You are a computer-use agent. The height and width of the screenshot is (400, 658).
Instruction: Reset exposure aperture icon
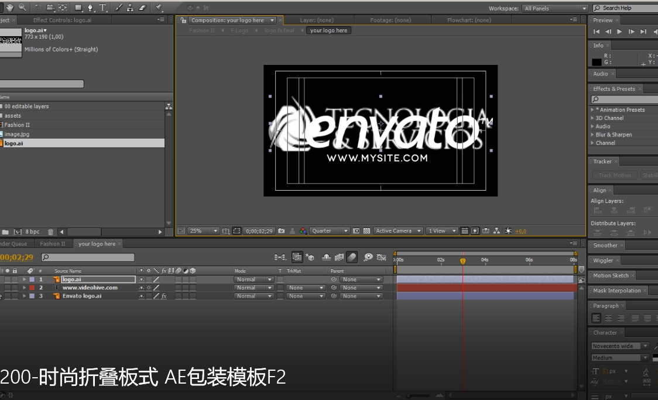pyautogui.click(x=508, y=231)
